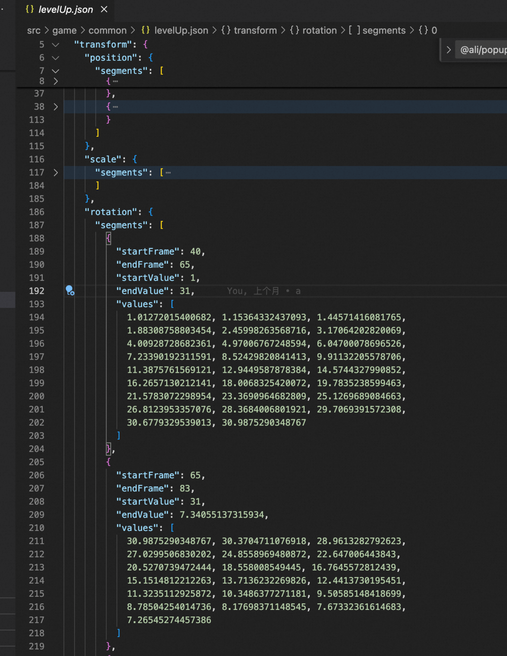The width and height of the screenshot is (507, 656).
Task: Click the lightbulb code action icon
Action: click(69, 290)
